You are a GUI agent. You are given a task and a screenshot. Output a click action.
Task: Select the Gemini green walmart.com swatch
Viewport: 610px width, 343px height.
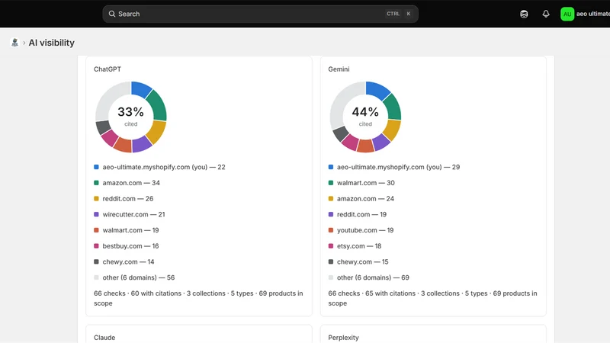pos(331,183)
